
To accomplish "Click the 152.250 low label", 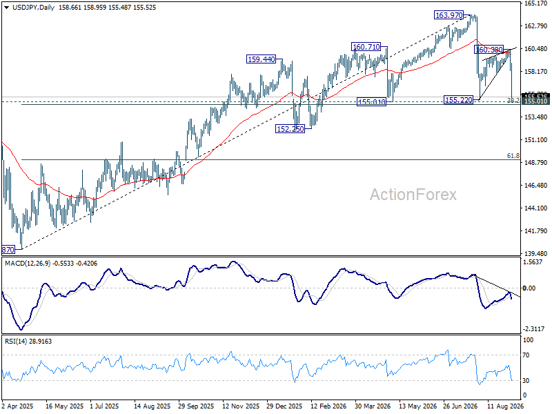I will (x=290, y=129).
